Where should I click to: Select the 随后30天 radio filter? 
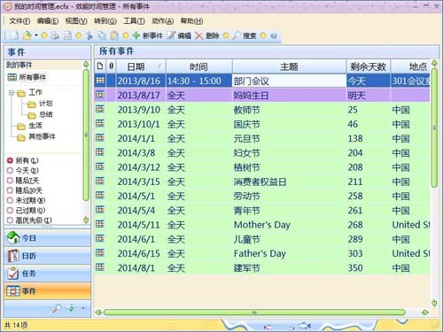tap(10, 190)
